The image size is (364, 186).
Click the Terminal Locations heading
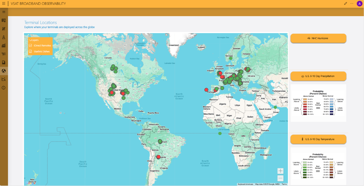[41, 22]
